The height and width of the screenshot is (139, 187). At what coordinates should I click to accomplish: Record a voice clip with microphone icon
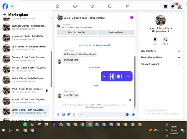(58, 115)
